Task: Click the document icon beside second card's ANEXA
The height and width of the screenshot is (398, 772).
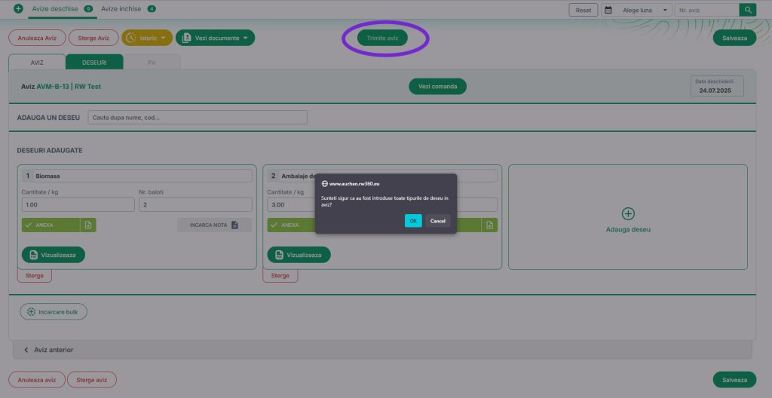Action: click(490, 225)
